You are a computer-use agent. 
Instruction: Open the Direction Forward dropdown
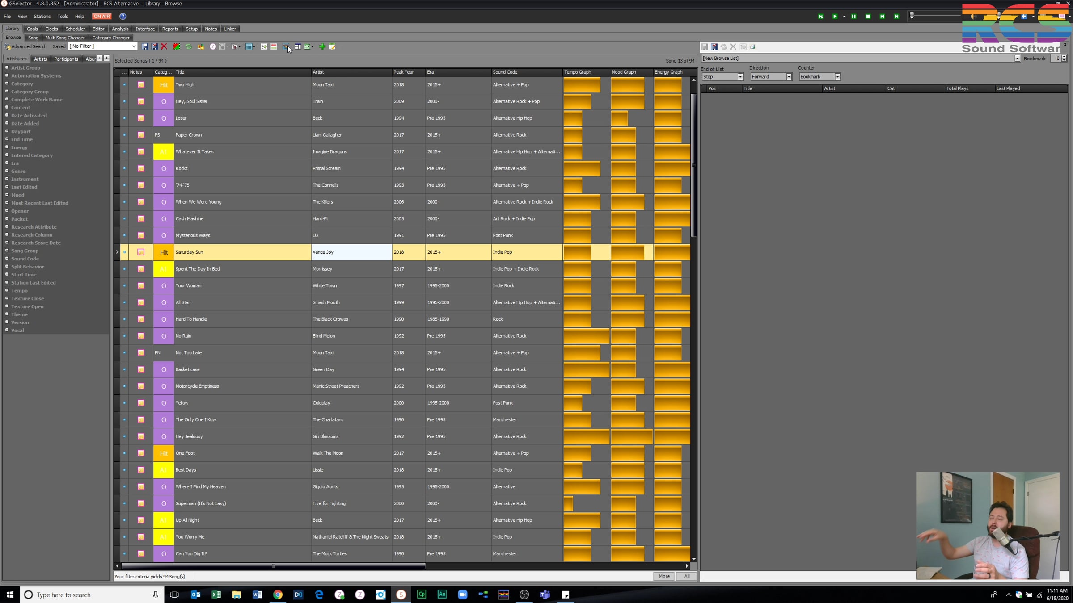pos(789,77)
